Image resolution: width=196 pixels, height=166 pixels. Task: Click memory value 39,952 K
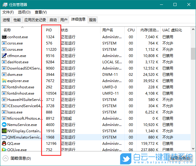pyautogui.click(x=151, y=81)
